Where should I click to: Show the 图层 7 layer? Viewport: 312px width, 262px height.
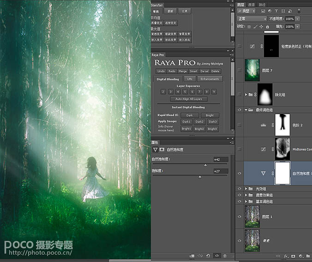click(x=240, y=70)
